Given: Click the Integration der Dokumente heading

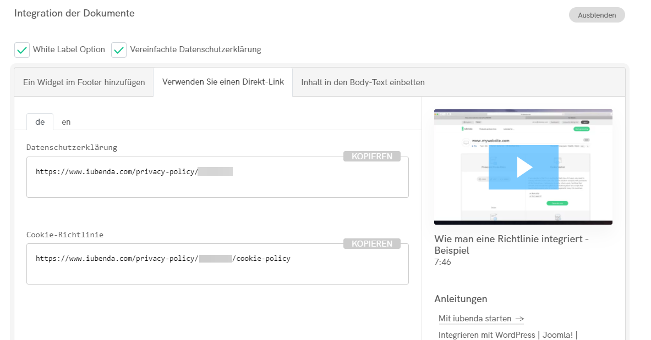Looking at the screenshot, I should point(74,13).
